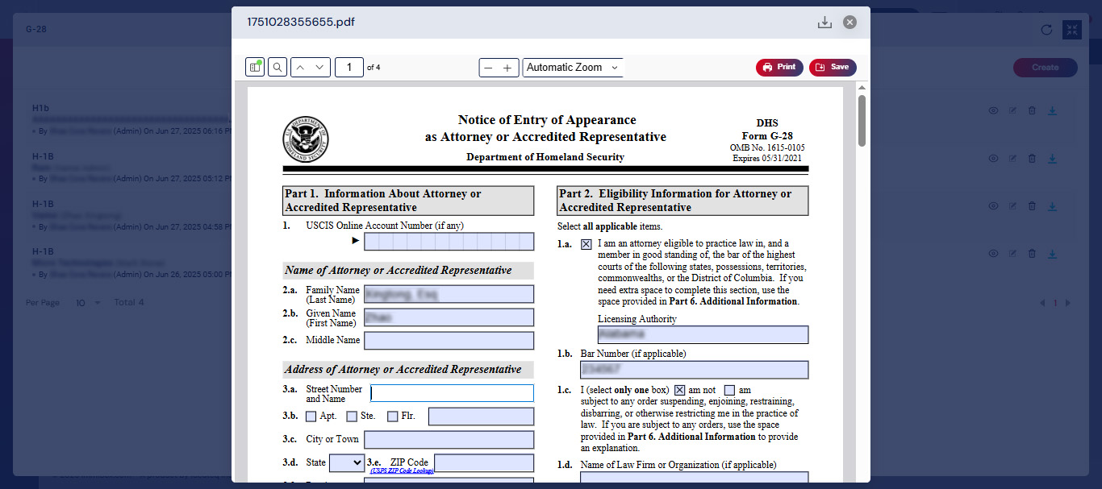Open the USPS ZIP Code Lookup link
The height and width of the screenshot is (489, 1102).
click(402, 470)
